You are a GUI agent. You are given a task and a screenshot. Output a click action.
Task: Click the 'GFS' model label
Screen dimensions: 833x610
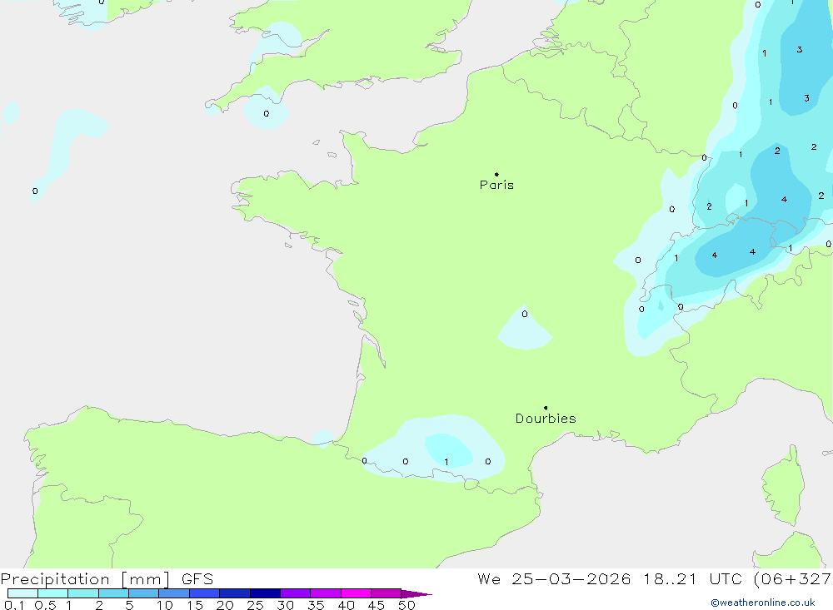pos(197,579)
